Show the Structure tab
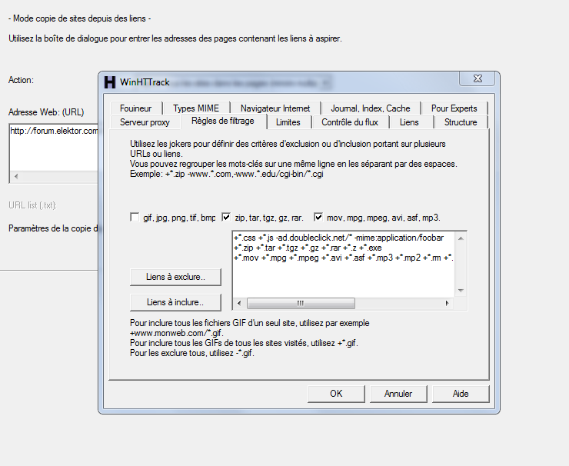The width and height of the screenshot is (569, 466). pyautogui.click(x=461, y=122)
